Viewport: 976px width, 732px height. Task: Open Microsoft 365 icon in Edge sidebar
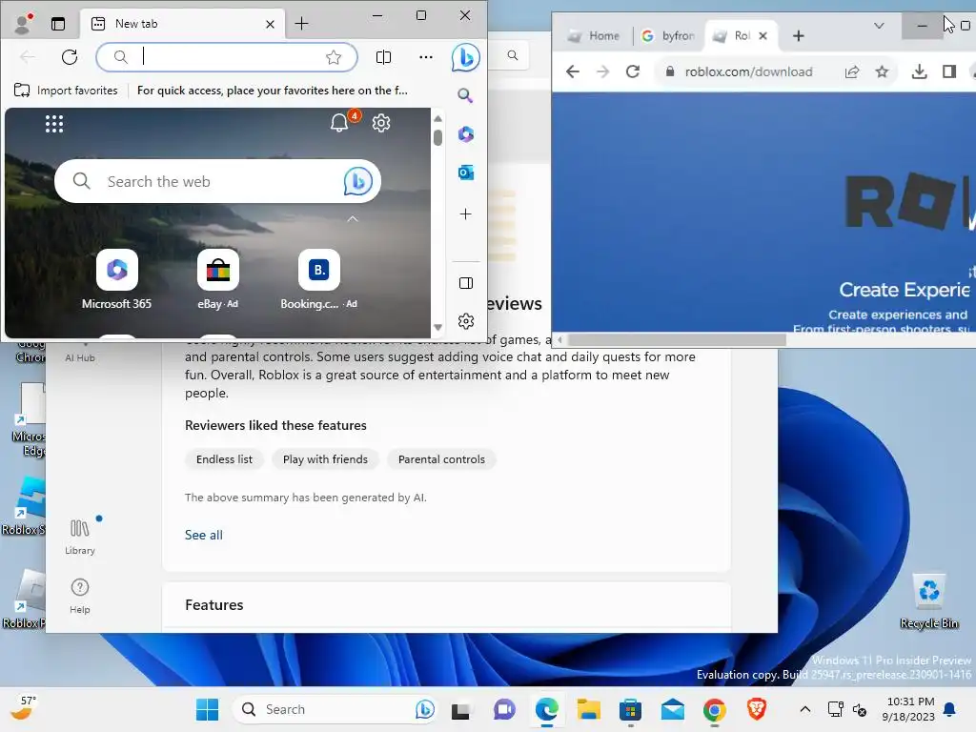point(465,133)
